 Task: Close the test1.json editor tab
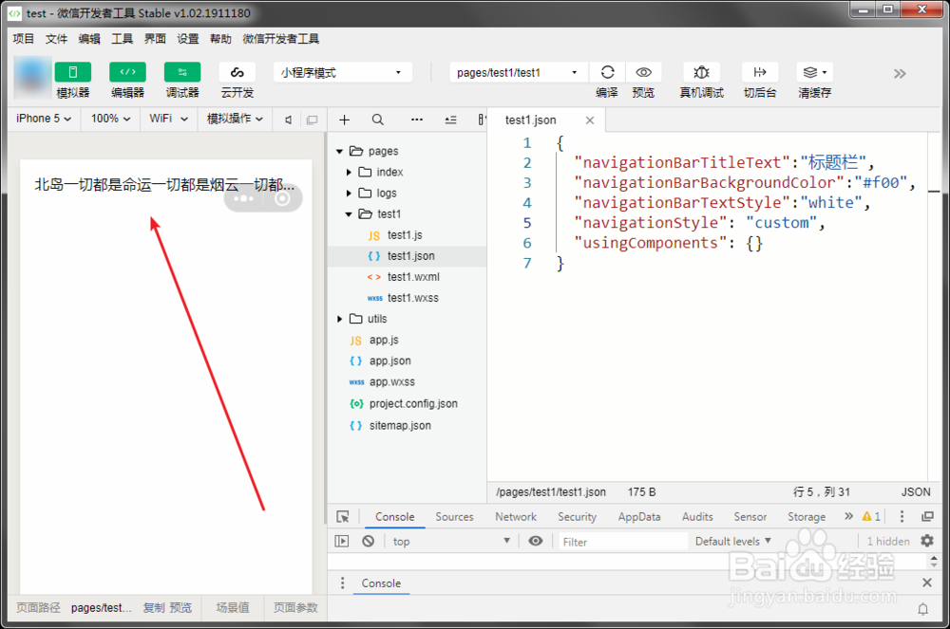point(590,120)
